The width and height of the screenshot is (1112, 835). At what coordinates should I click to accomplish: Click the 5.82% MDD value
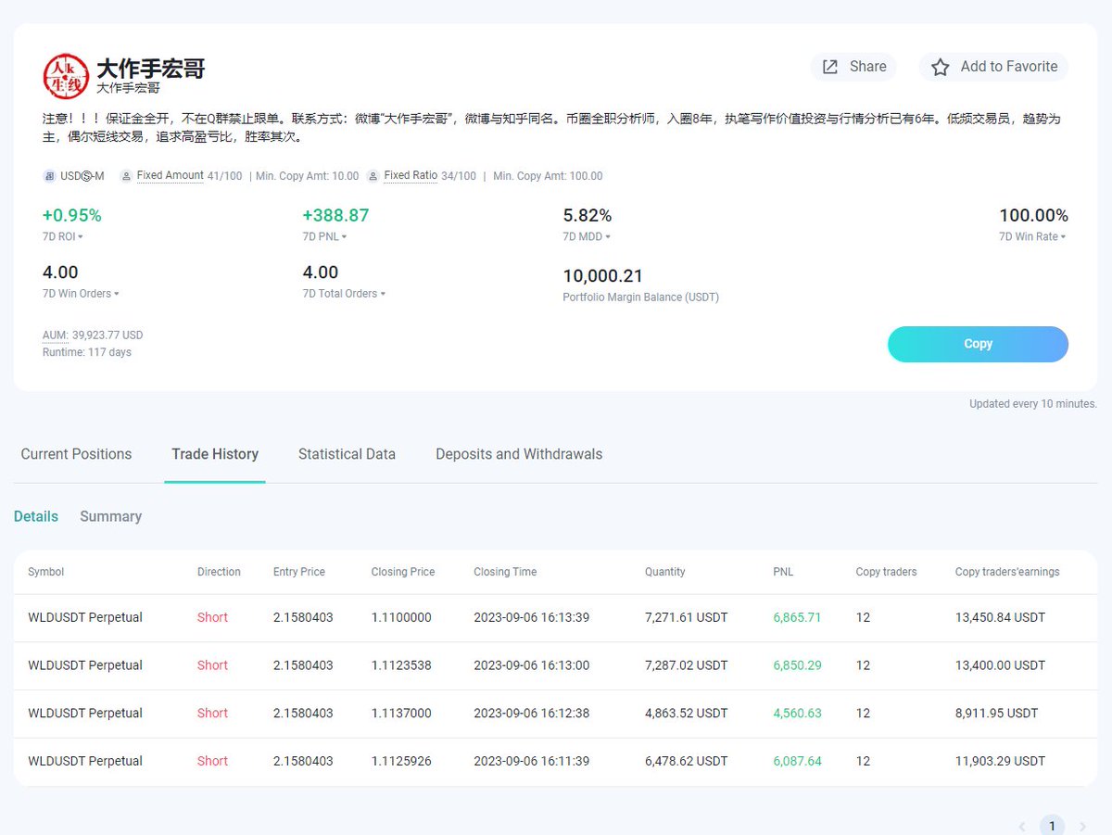point(588,216)
